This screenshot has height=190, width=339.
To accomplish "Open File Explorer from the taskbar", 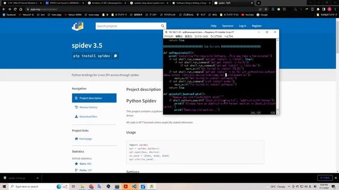I will coord(83,186).
